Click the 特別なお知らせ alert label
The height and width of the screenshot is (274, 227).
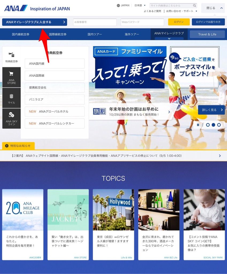18,146
